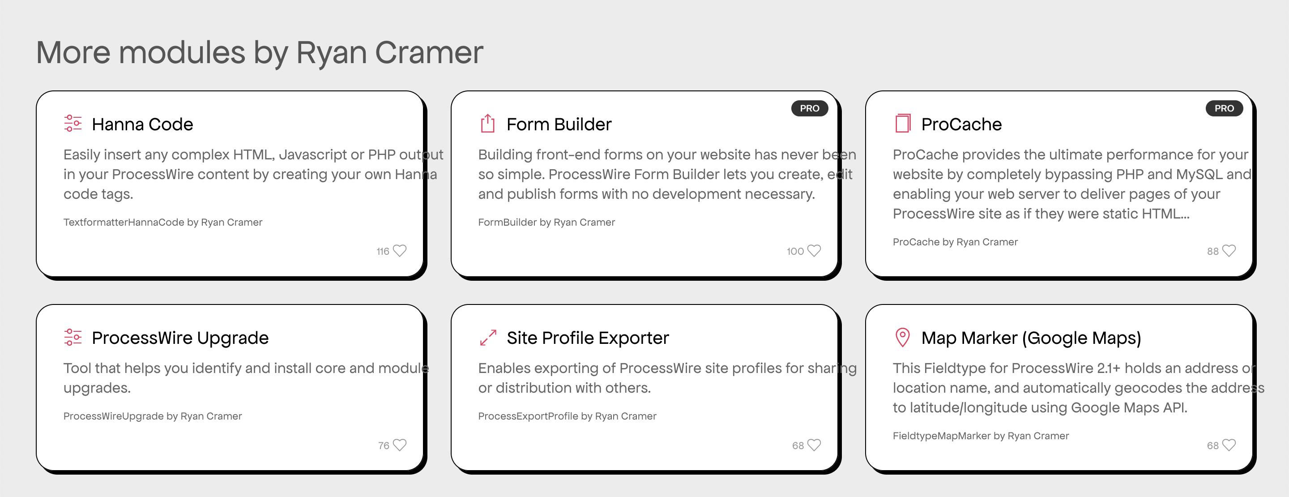Open the Form Builder module title
The image size is (1289, 497).
[559, 124]
